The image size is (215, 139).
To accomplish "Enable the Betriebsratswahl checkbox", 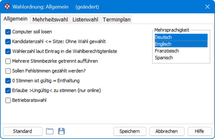I will pos(8,100).
